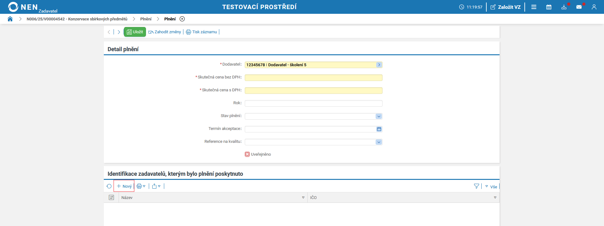The width and height of the screenshot is (604, 226).
Task: Click Skutečná cena bez DPH field
Action: click(x=314, y=78)
